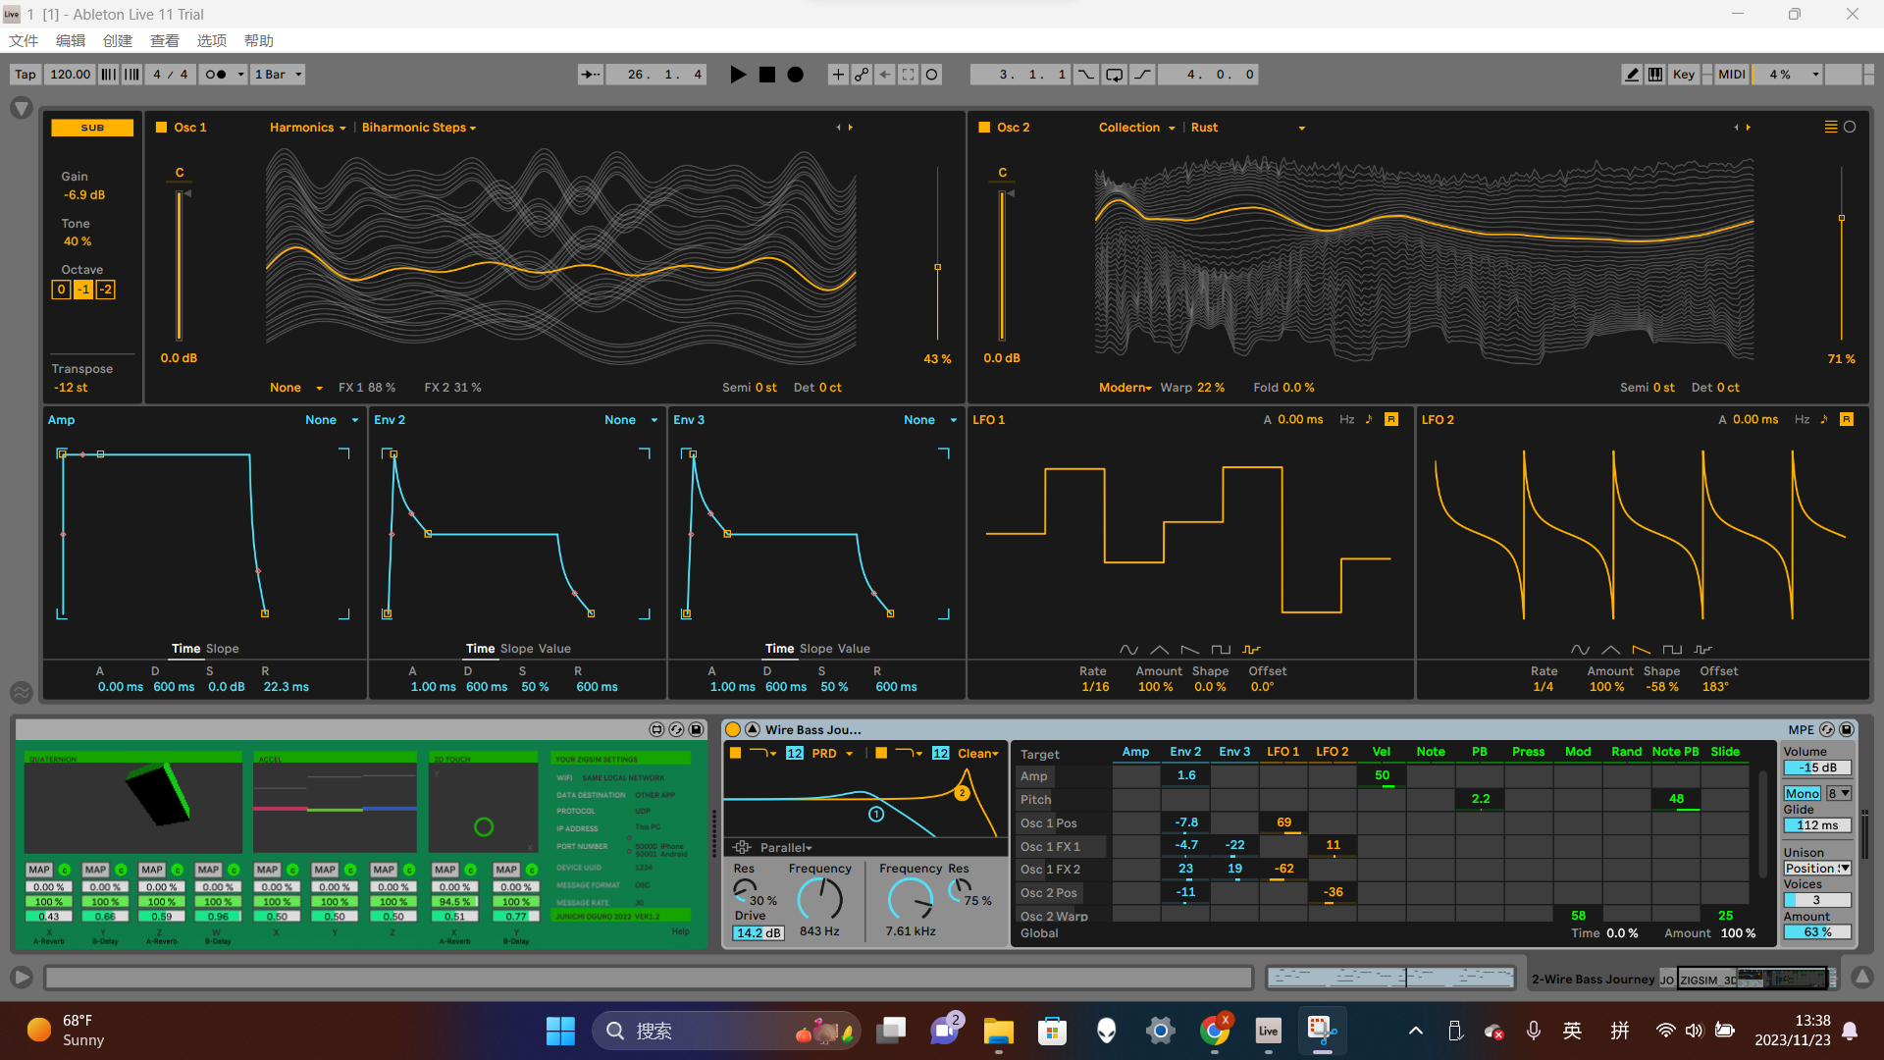
Task: Open the second menu bar item
Action: tap(71, 40)
